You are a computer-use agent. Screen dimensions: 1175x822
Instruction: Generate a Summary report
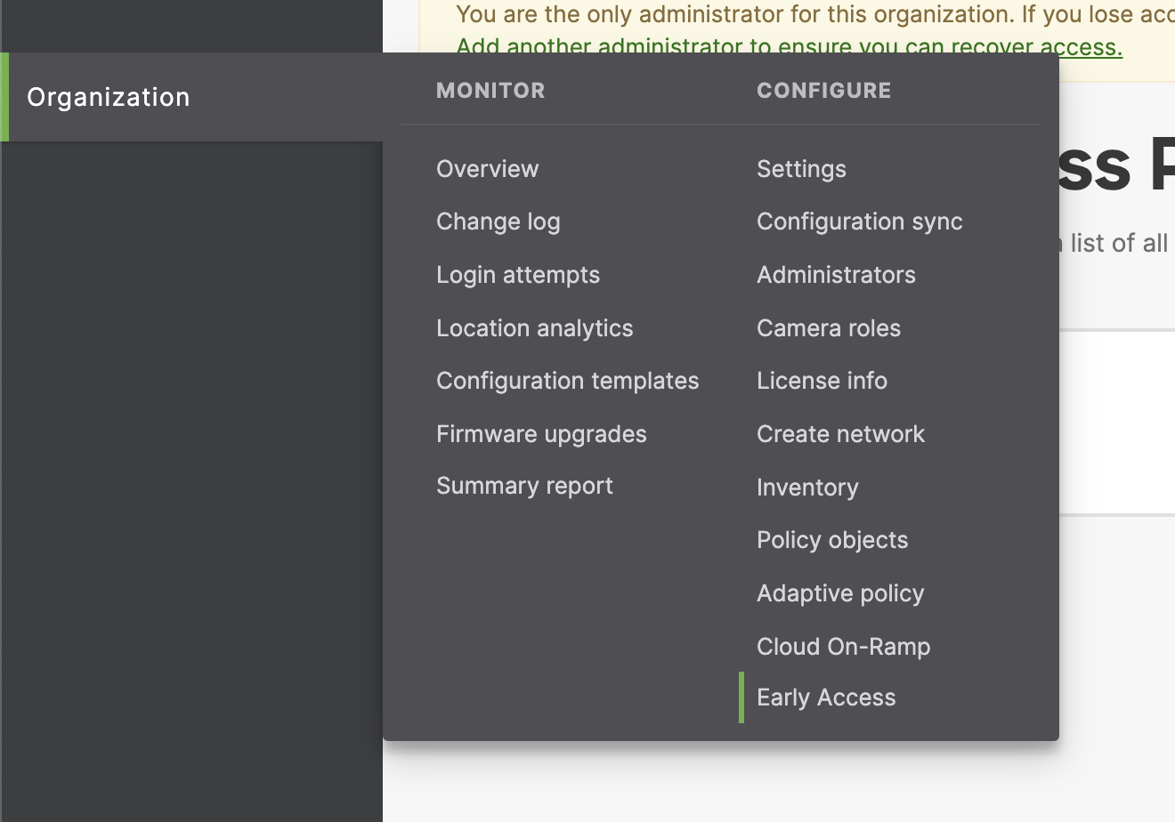pos(524,485)
